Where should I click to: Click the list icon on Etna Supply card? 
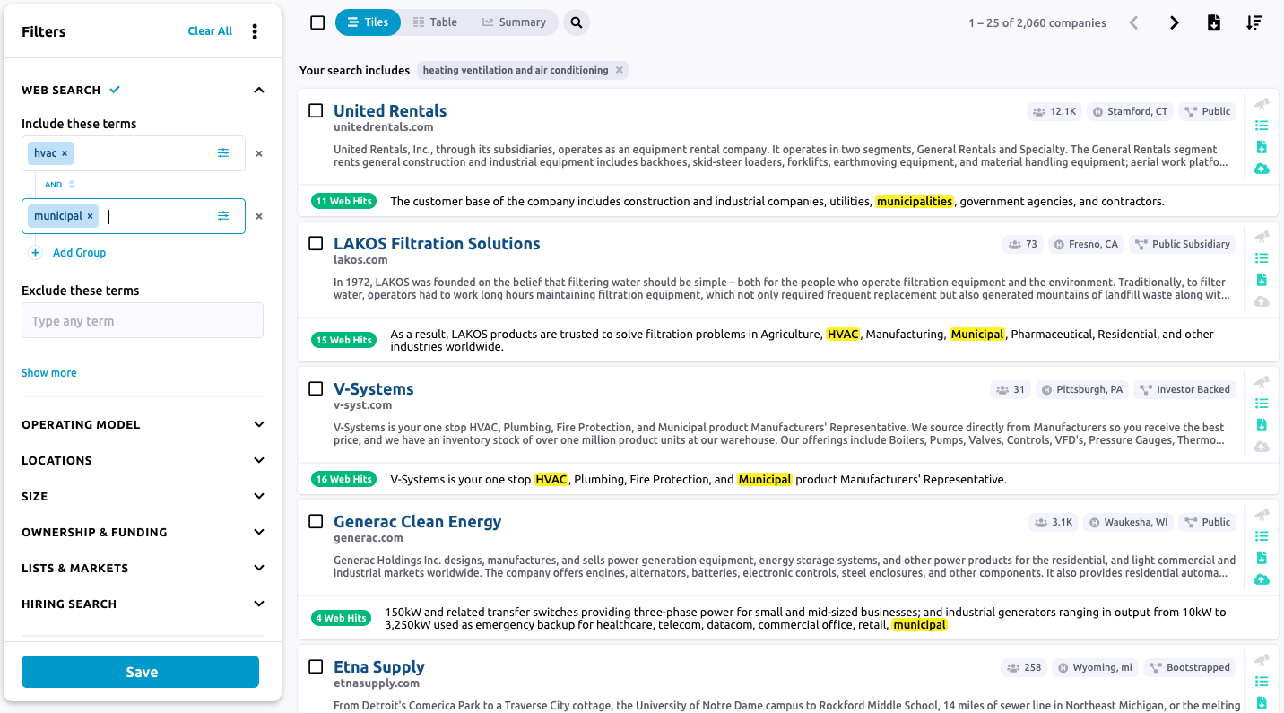pos(1262,682)
